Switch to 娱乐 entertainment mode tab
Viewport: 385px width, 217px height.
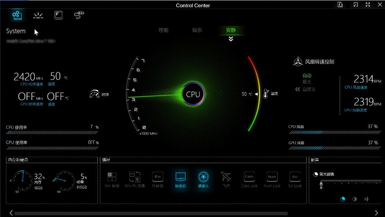pyautogui.click(x=197, y=30)
